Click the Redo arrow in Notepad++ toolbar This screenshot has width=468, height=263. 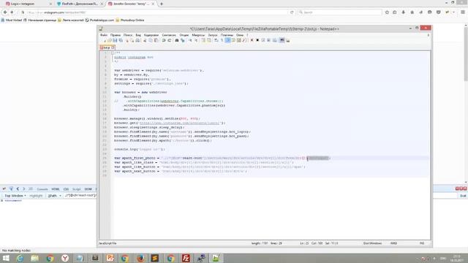pos(169,40)
